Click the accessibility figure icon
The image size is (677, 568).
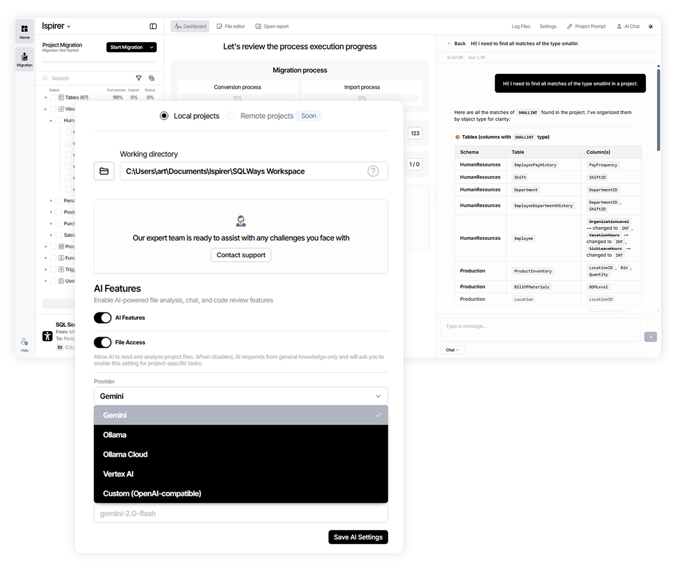point(47,336)
